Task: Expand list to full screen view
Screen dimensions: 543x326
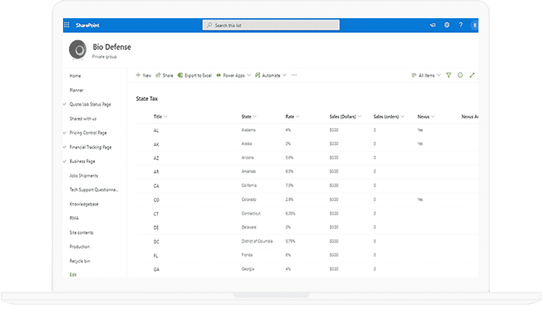Action: [472, 76]
